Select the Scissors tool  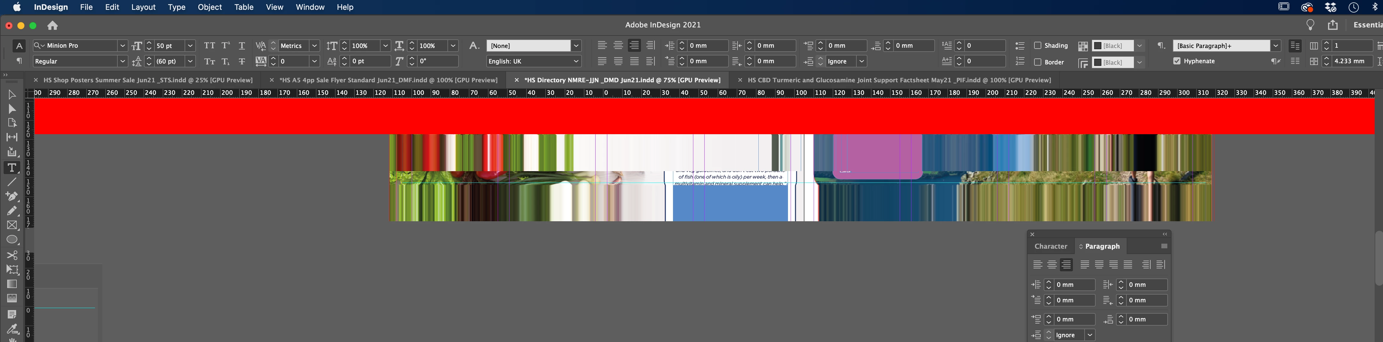(x=12, y=255)
